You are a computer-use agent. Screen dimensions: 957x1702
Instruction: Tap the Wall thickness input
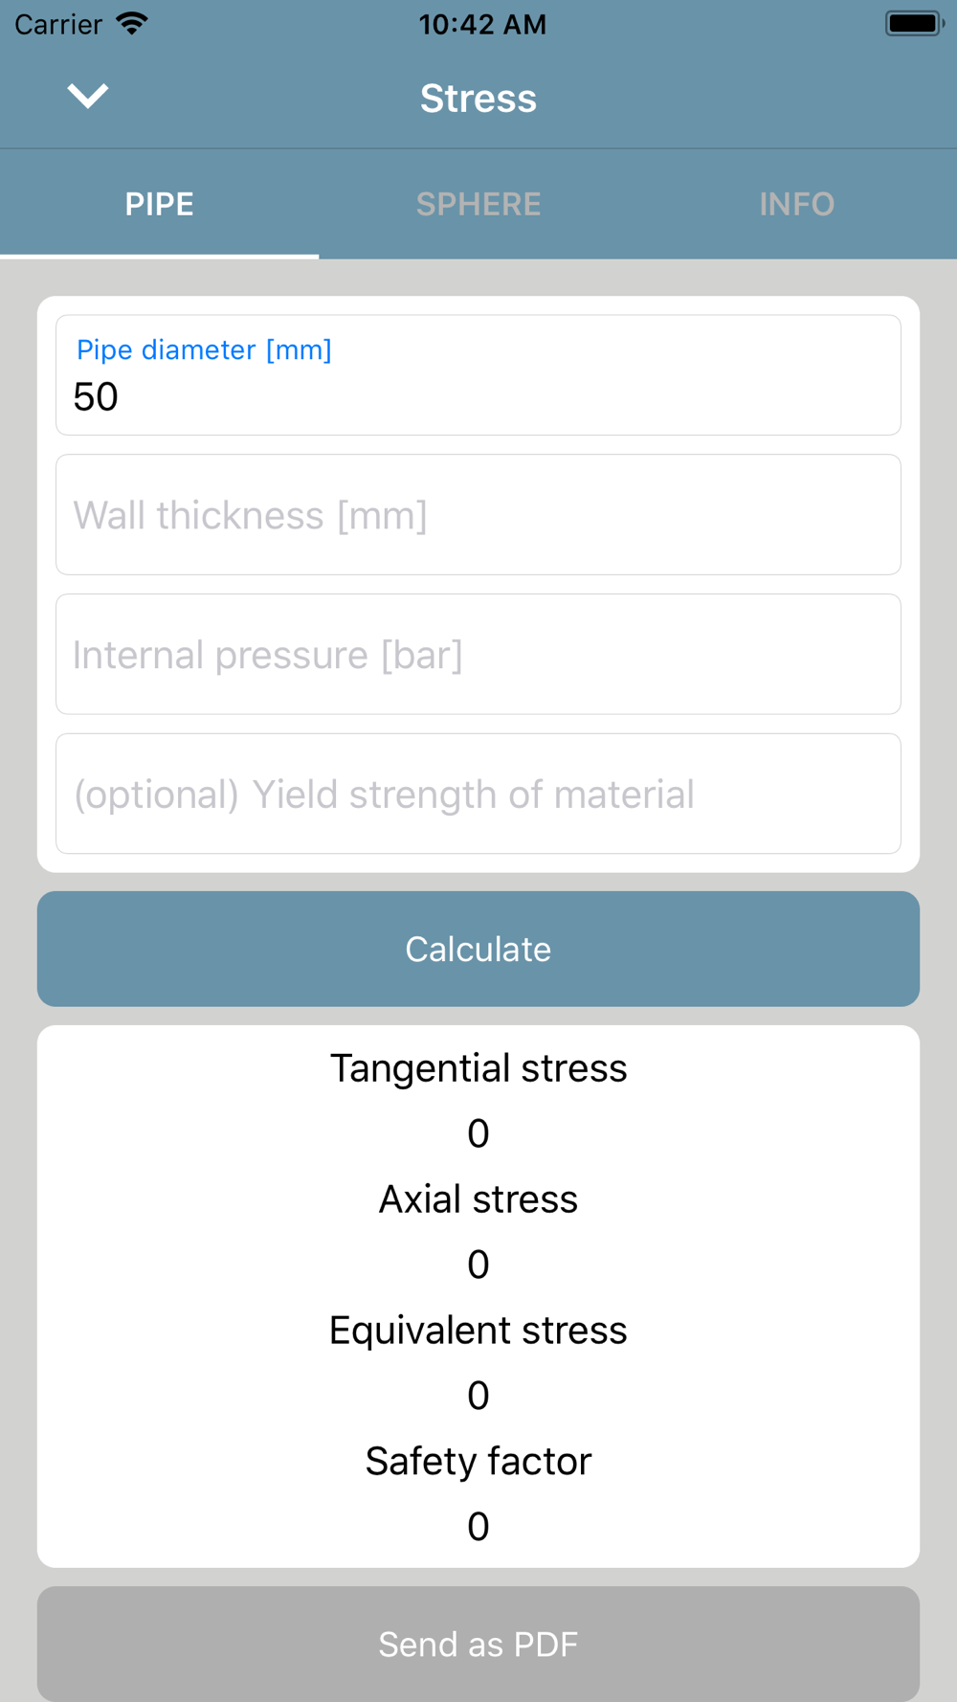[x=478, y=515]
